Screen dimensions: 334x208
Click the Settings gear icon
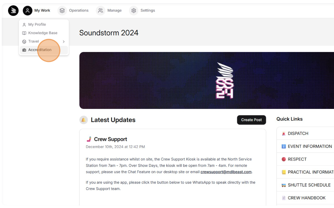(x=134, y=11)
